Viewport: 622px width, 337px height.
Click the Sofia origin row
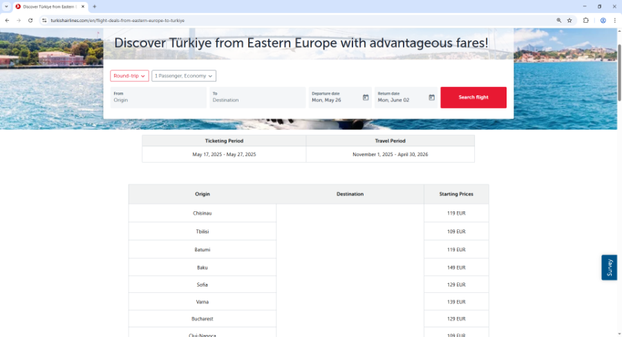pyautogui.click(x=202, y=285)
